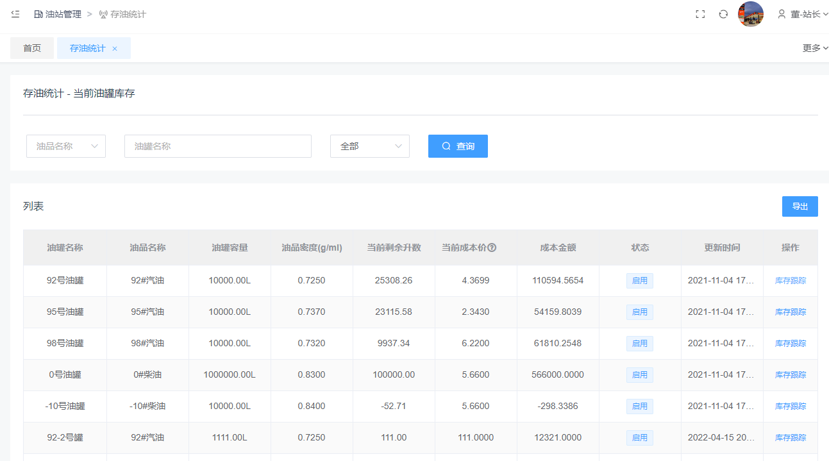Open 库存跟踪 for 95号油罐
The height and width of the screenshot is (461, 829).
[x=791, y=312]
